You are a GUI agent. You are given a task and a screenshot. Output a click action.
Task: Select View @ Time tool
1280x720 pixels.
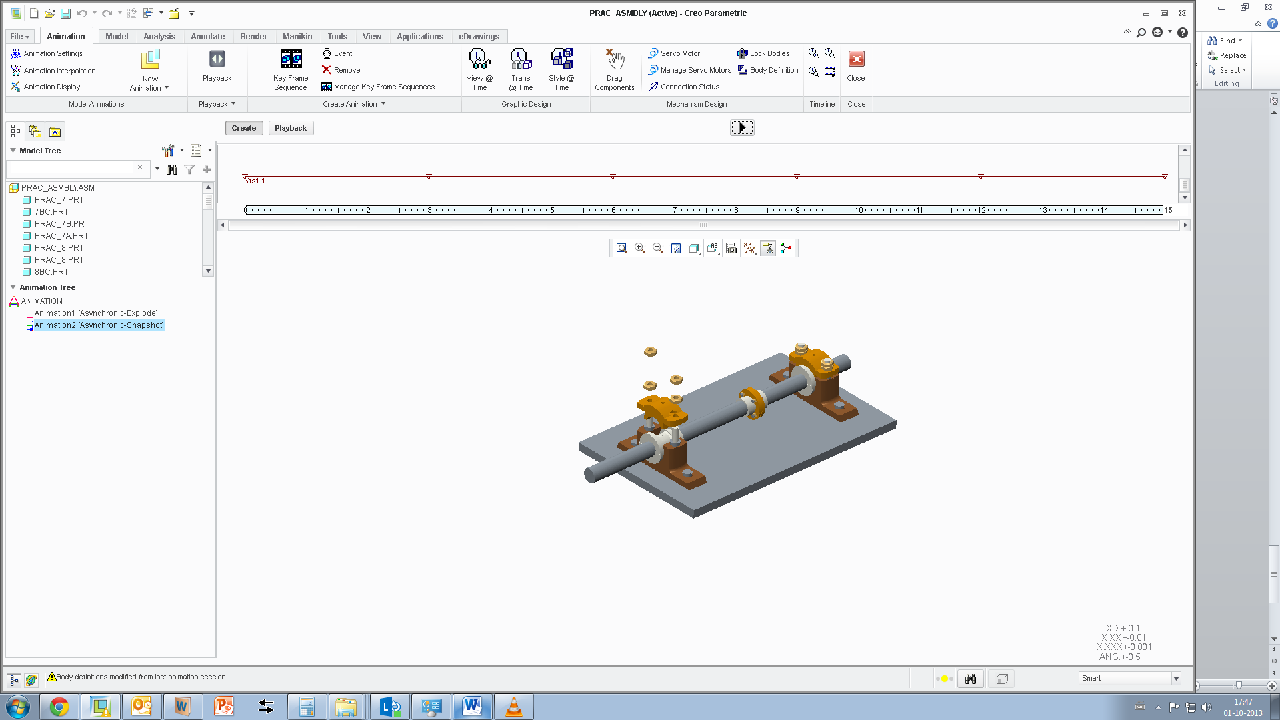coord(479,69)
